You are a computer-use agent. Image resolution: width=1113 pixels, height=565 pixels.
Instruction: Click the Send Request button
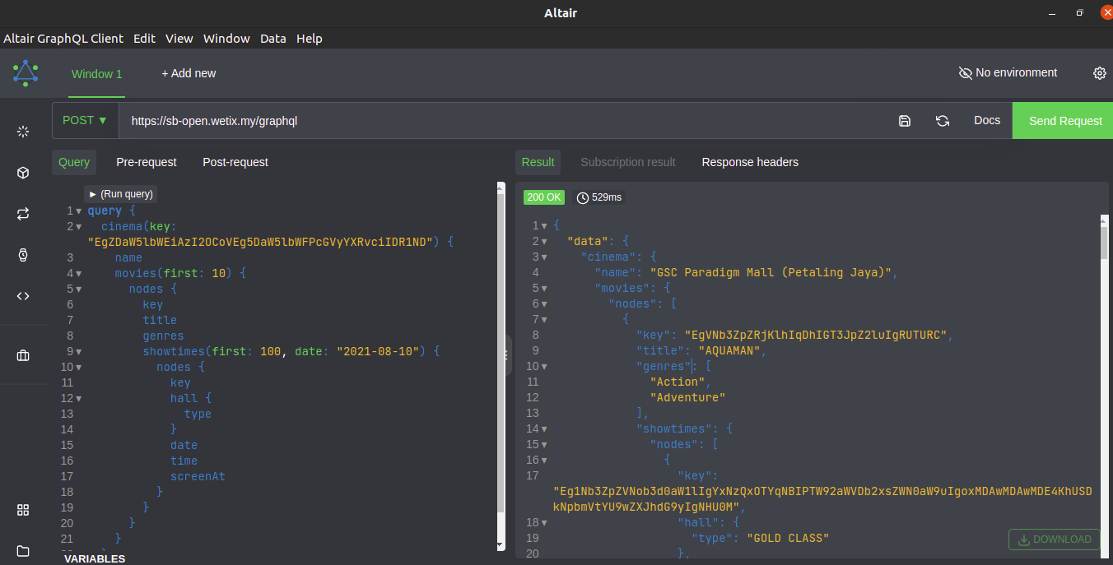pos(1063,121)
